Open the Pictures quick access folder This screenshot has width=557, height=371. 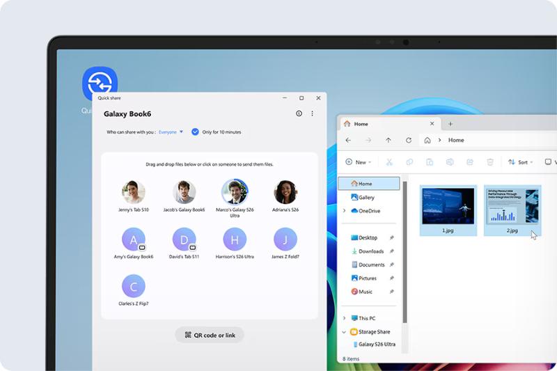coord(363,278)
